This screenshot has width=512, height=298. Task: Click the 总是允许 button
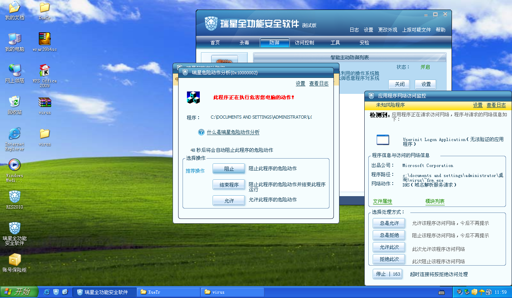coord(389,223)
